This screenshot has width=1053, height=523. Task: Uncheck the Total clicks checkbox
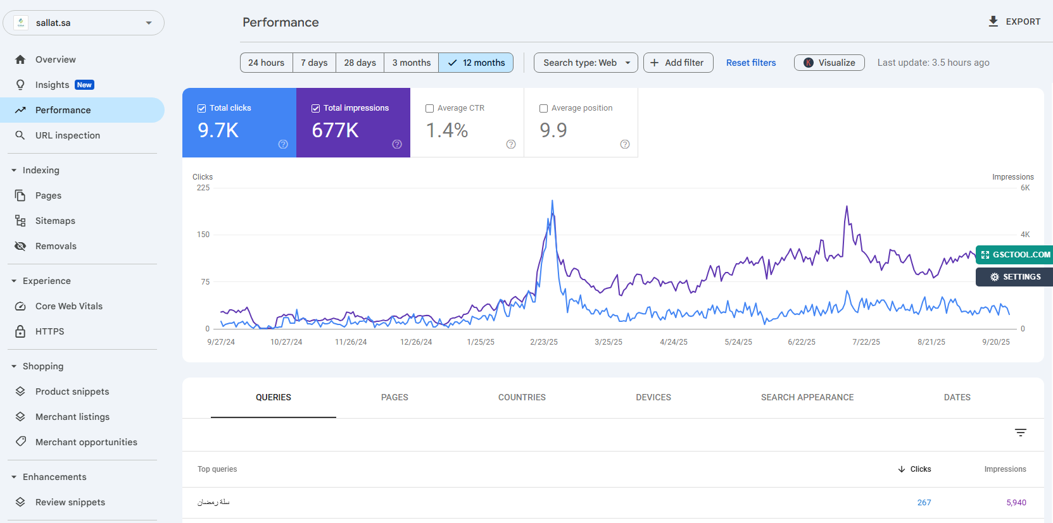[201, 108]
